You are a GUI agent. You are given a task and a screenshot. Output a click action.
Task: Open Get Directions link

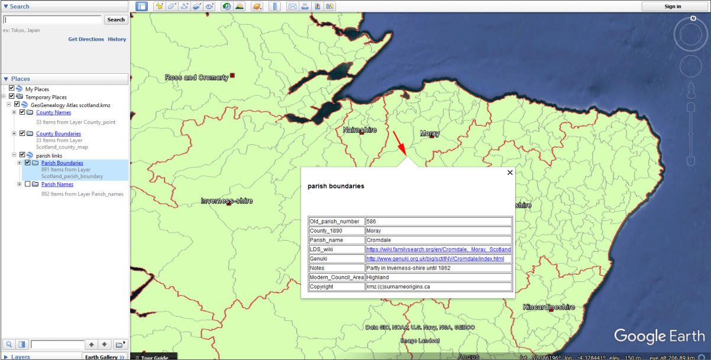(86, 39)
